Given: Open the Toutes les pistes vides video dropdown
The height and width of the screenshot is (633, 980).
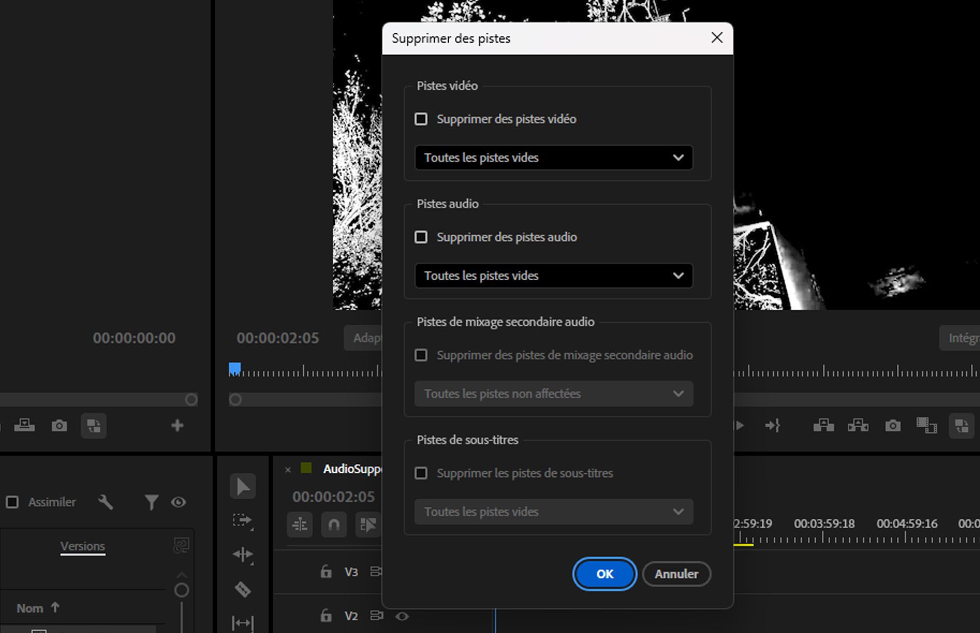Looking at the screenshot, I should [x=553, y=158].
